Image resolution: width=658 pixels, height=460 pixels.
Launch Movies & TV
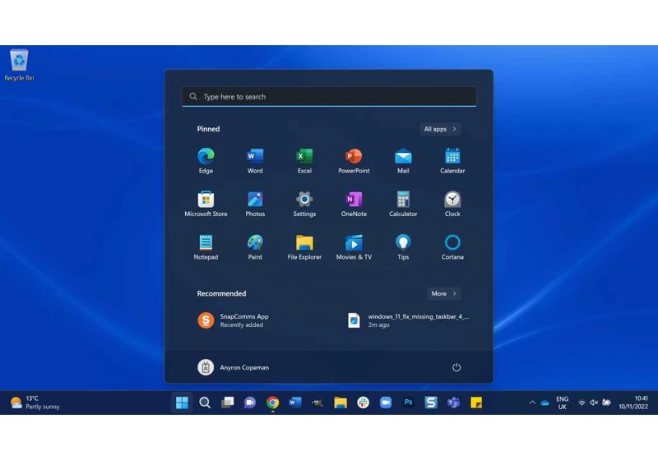click(x=354, y=247)
